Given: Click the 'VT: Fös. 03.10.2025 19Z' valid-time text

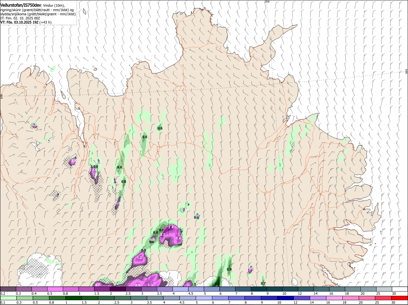Looking at the screenshot, I should (19, 22).
